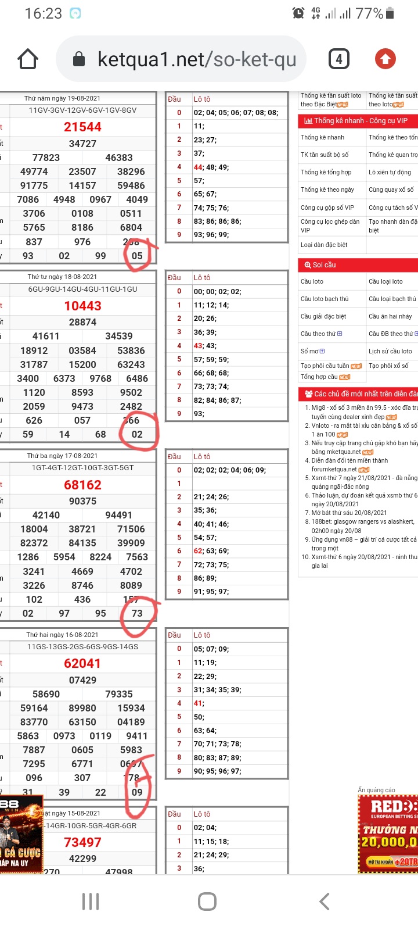Image resolution: width=418 pixels, height=930 pixels.
Task: Open topic Xsmt-thứ 6 ngày 20/08/2021
Action: click(364, 561)
